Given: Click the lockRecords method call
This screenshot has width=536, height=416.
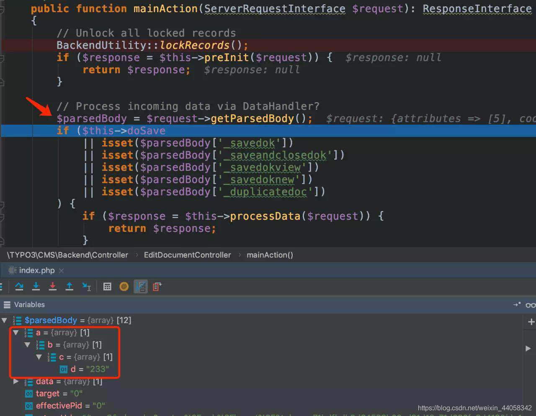Looking at the screenshot, I should point(195,45).
